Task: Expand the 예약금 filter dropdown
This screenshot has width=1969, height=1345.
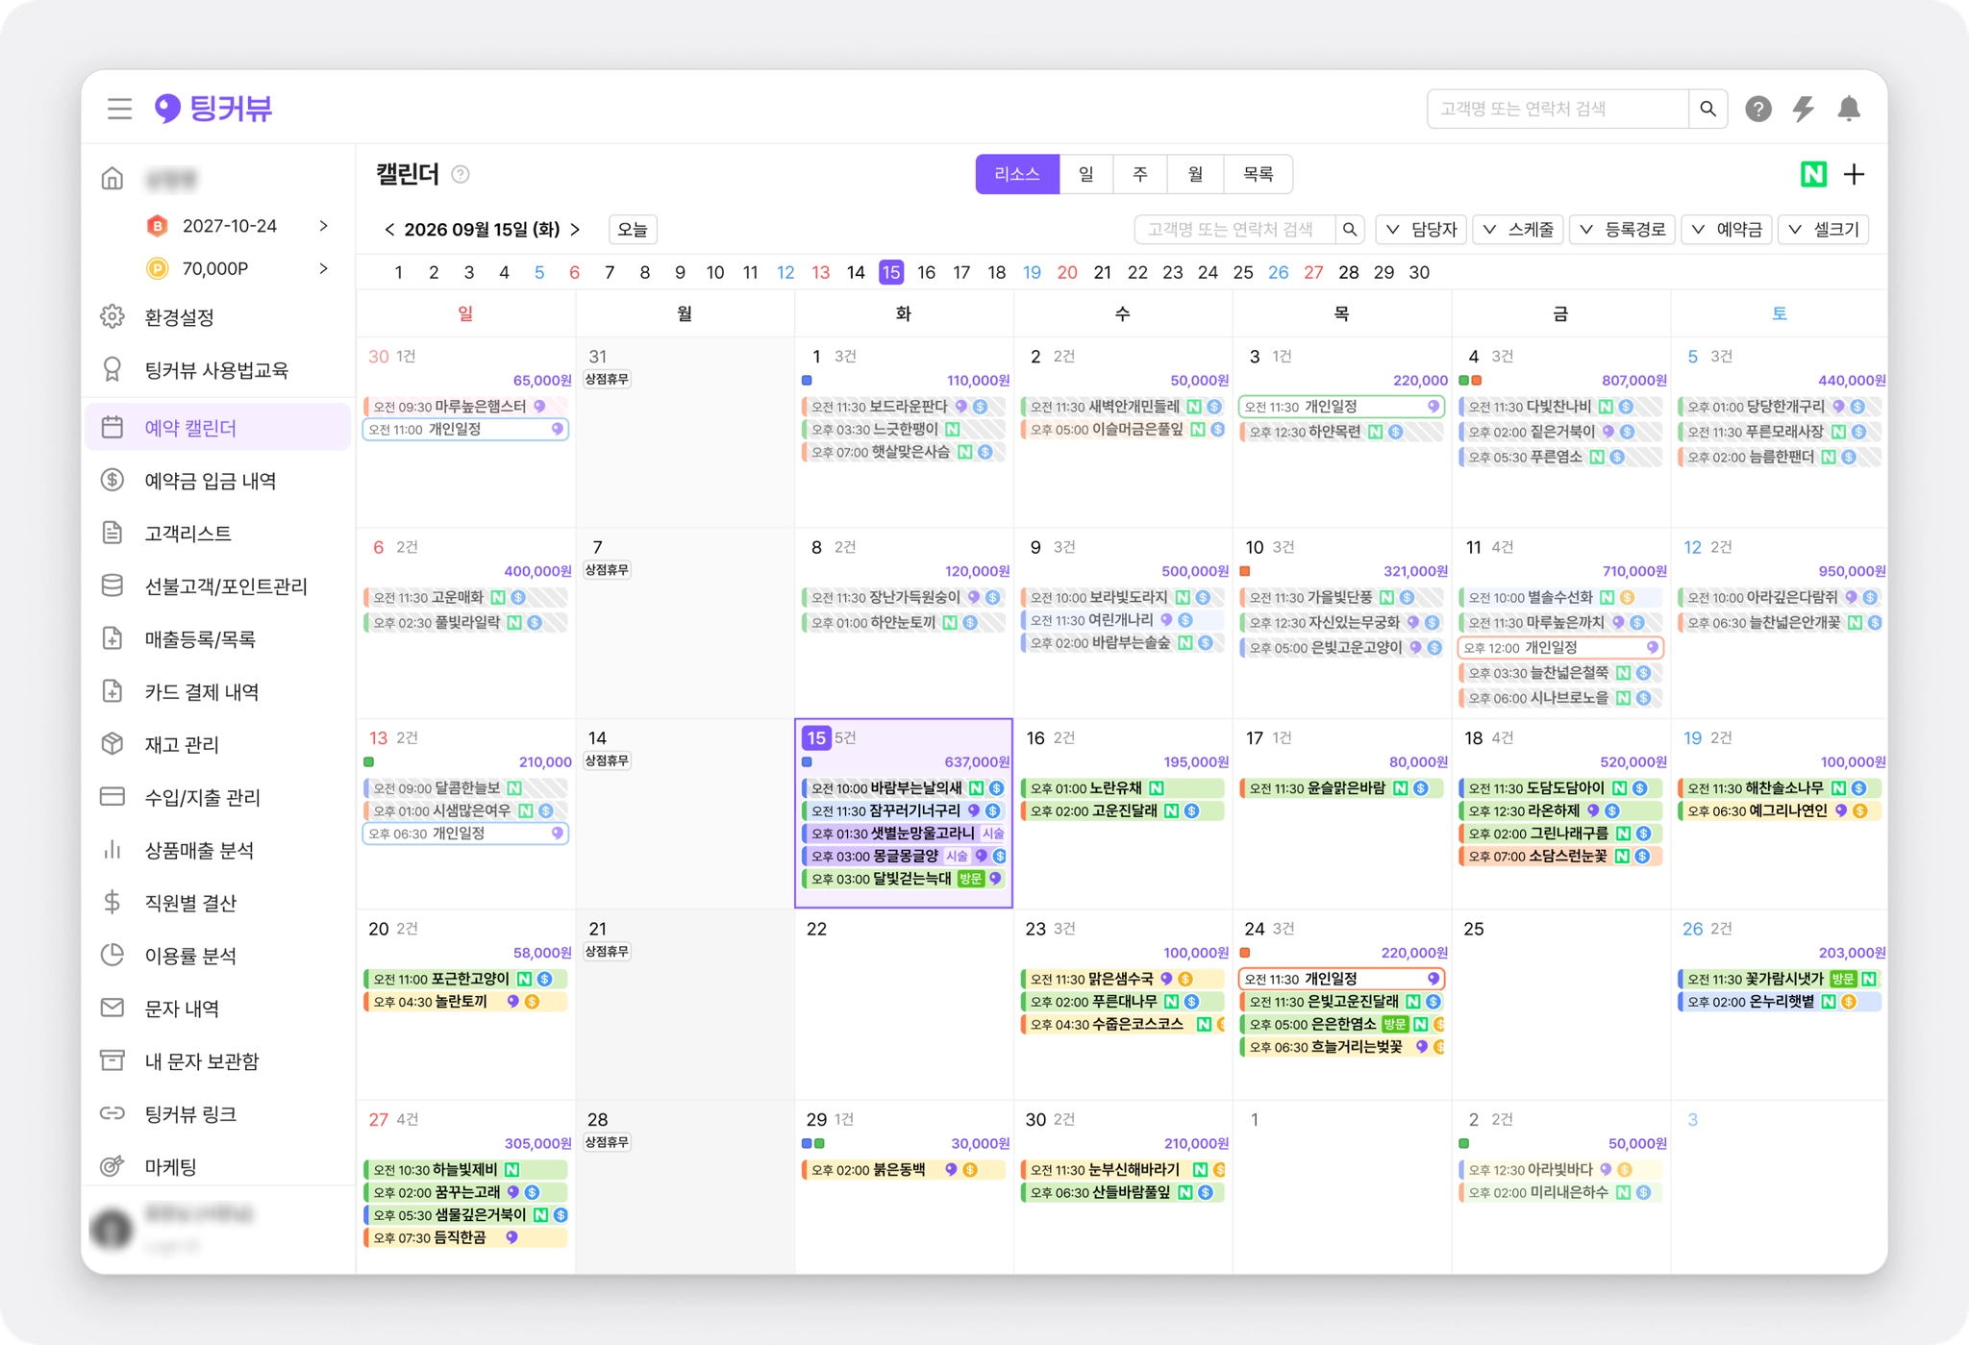Action: (1728, 230)
